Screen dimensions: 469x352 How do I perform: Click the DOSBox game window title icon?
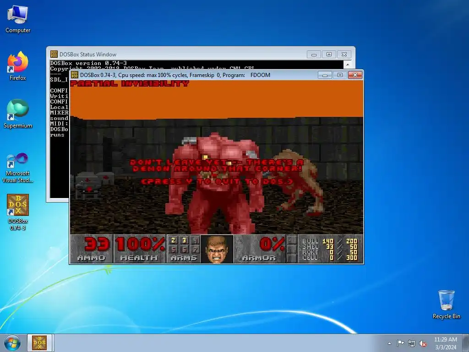tap(75, 75)
